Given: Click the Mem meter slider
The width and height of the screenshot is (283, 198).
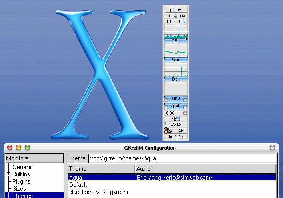Looking at the screenshot, I should (178, 118).
